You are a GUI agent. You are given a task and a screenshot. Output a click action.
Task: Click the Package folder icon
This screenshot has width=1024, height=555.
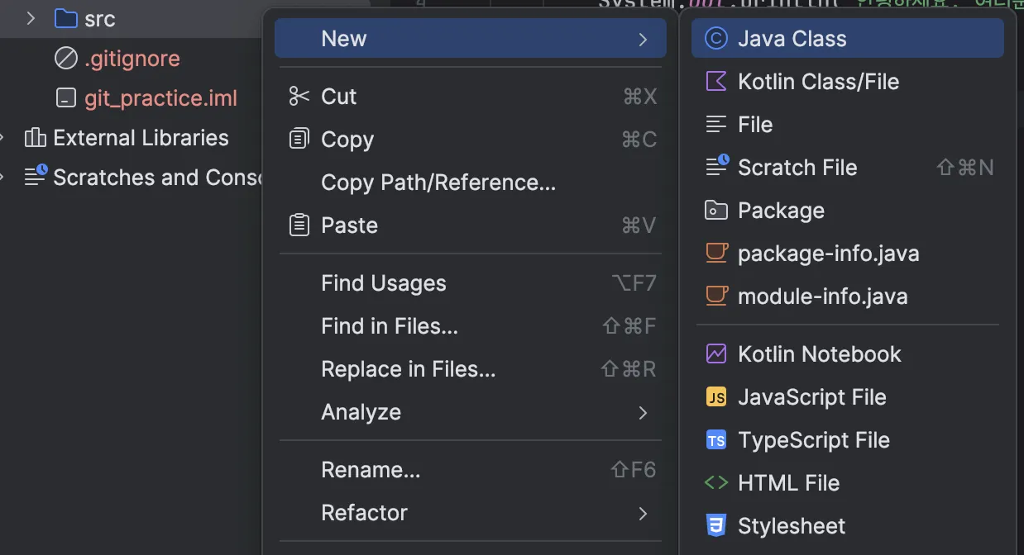[x=715, y=211]
